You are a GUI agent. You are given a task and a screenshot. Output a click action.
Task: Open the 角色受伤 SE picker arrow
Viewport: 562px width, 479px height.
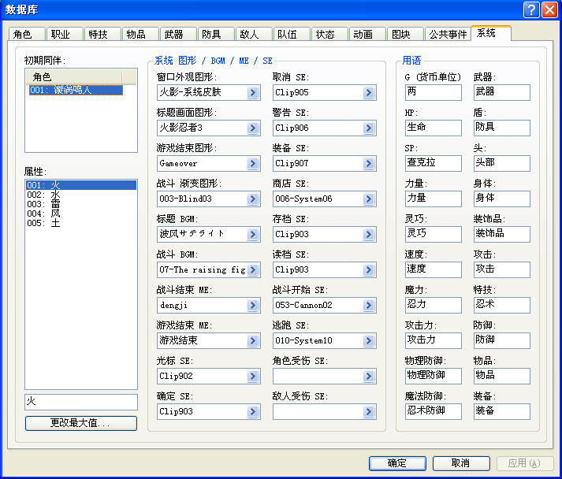click(x=368, y=376)
